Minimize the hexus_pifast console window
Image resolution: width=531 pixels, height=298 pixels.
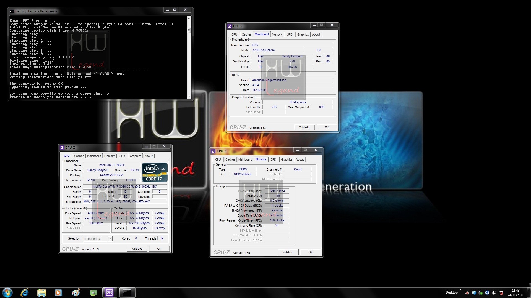click(167, 10)
